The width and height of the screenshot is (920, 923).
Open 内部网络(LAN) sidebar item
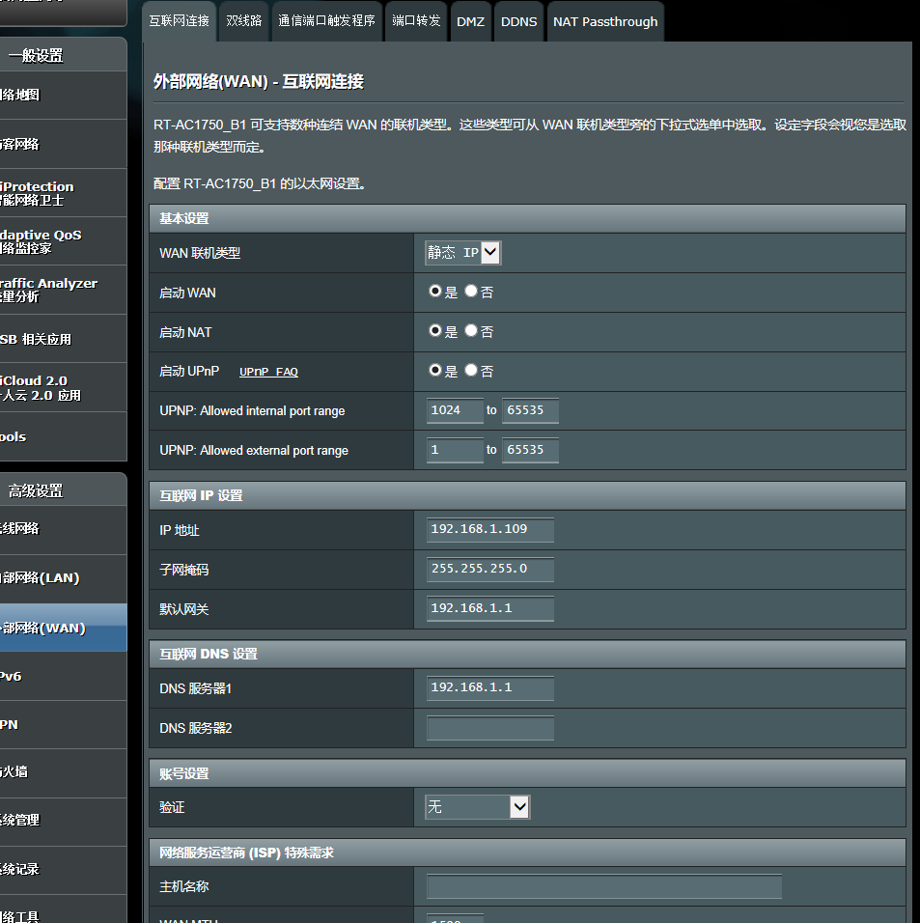(x=63, y=578)
